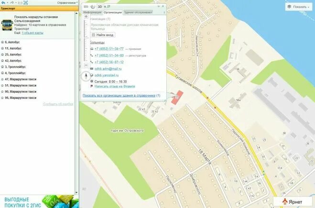The image size is (315, 208).
Task: Switch to the Организации tab
Action: pos(113,12)
